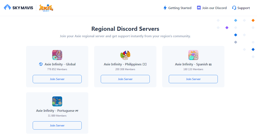Screen dimensions: 261x136
Task: Join the Axie Infinity Global server
Action: click(x=57, y=79)
